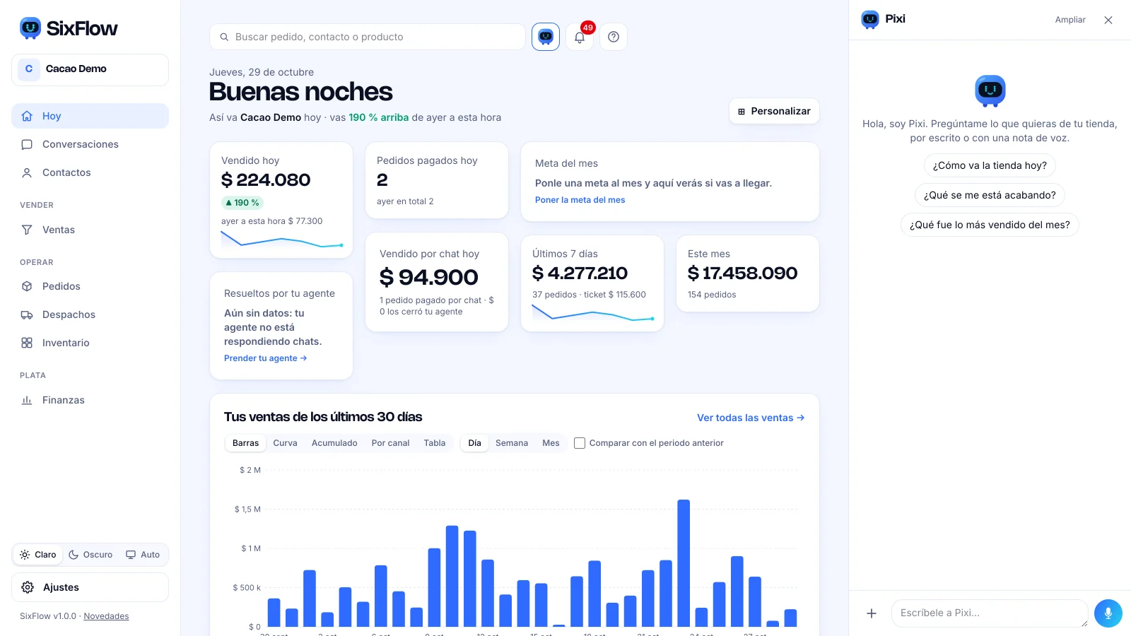The height and width of the screenshot is (636, 1131).
Task: Select the Acumulado chart view
Action: 334,443
